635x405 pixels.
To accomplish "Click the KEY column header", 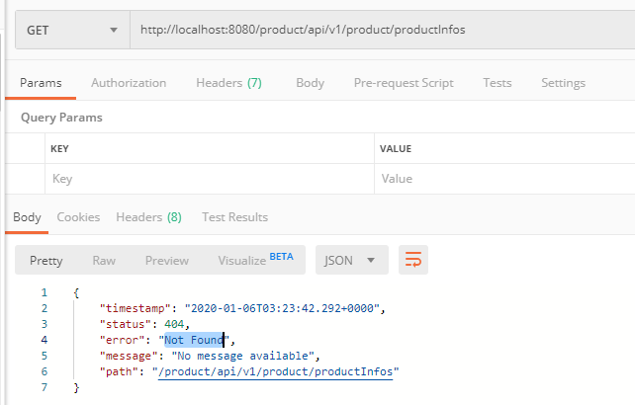I will coord(59,149).
